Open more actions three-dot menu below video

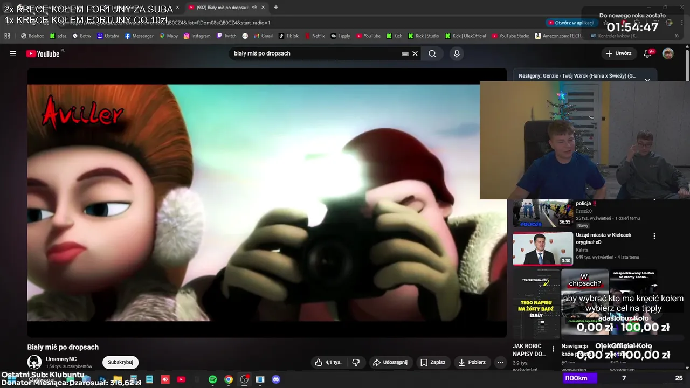click(501, 362)
